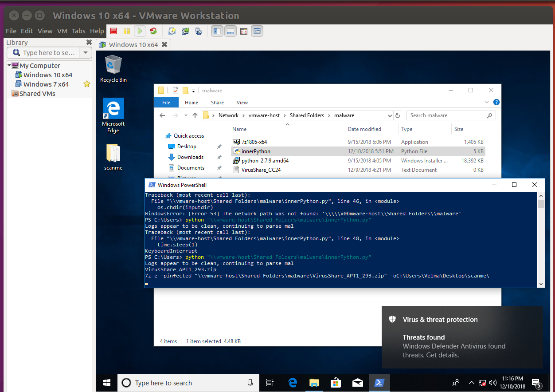Select the Microsoft Edge desktop shortcut

click(113, 115)
